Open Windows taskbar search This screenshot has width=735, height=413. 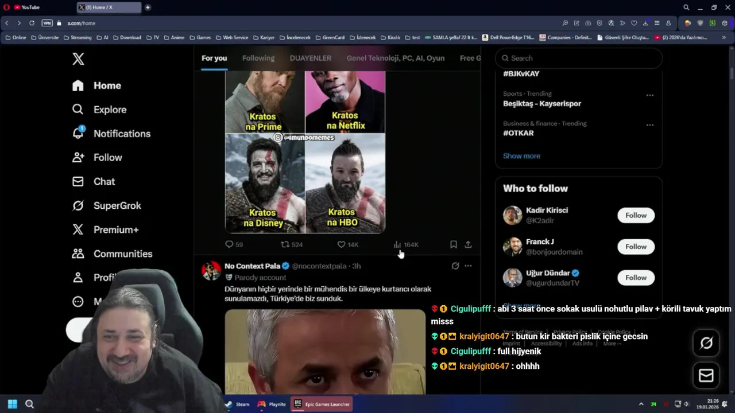pos(29,404)
